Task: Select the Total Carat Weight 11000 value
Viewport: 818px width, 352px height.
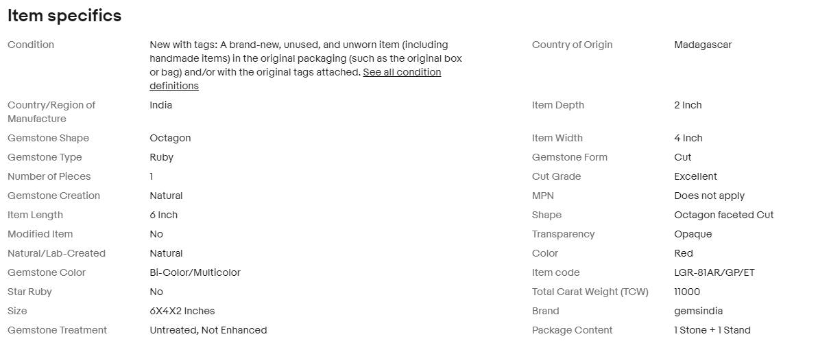Action: (687, 292)
